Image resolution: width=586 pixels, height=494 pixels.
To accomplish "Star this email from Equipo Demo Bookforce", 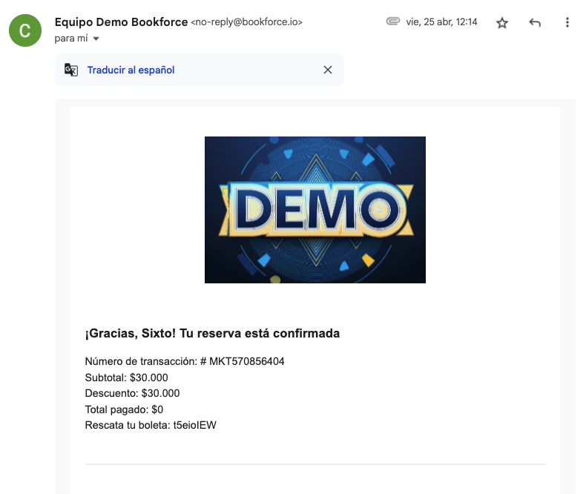I will click(x=502, y=23).
